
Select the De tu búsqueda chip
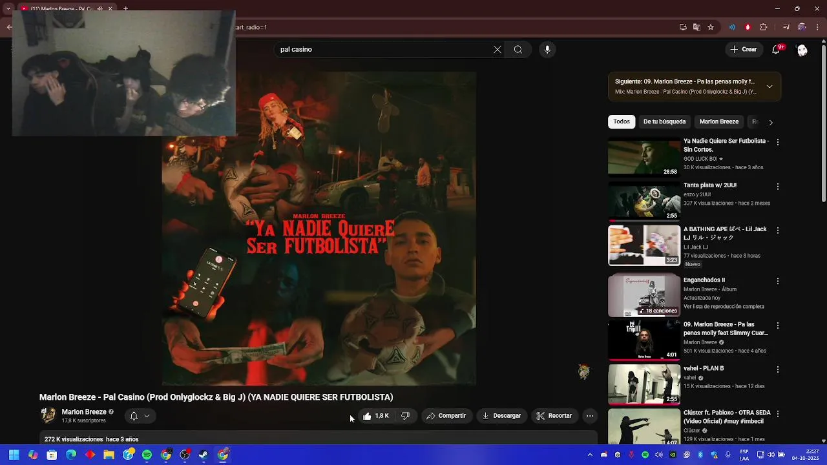(664, 121)
